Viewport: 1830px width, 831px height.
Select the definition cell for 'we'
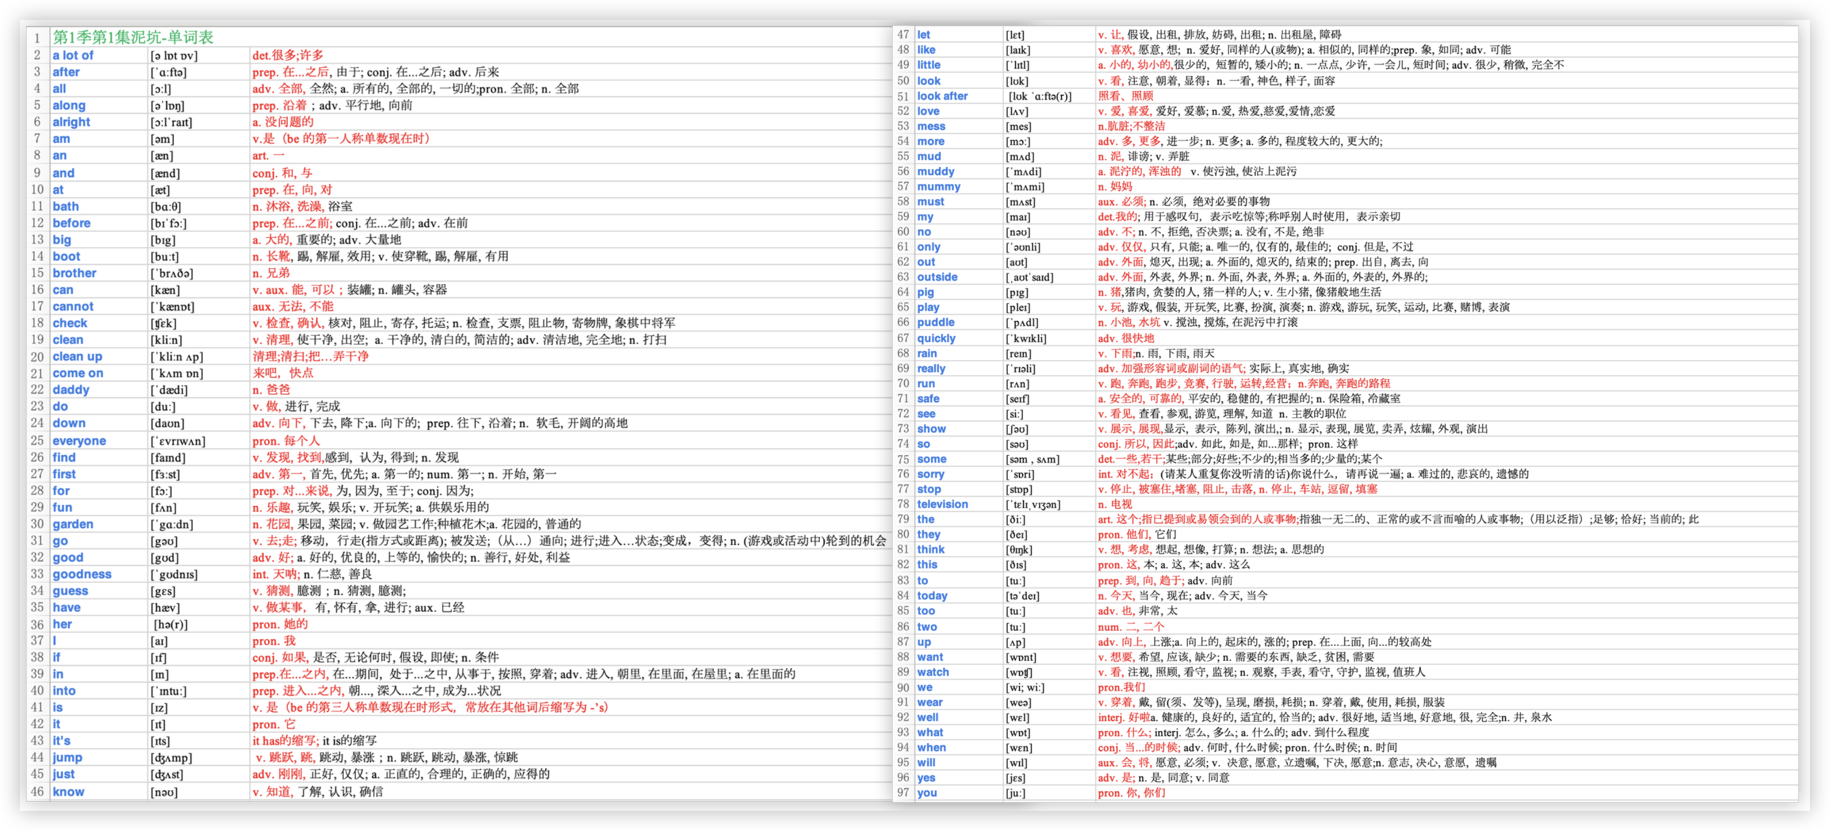(x=1121, y=687)
